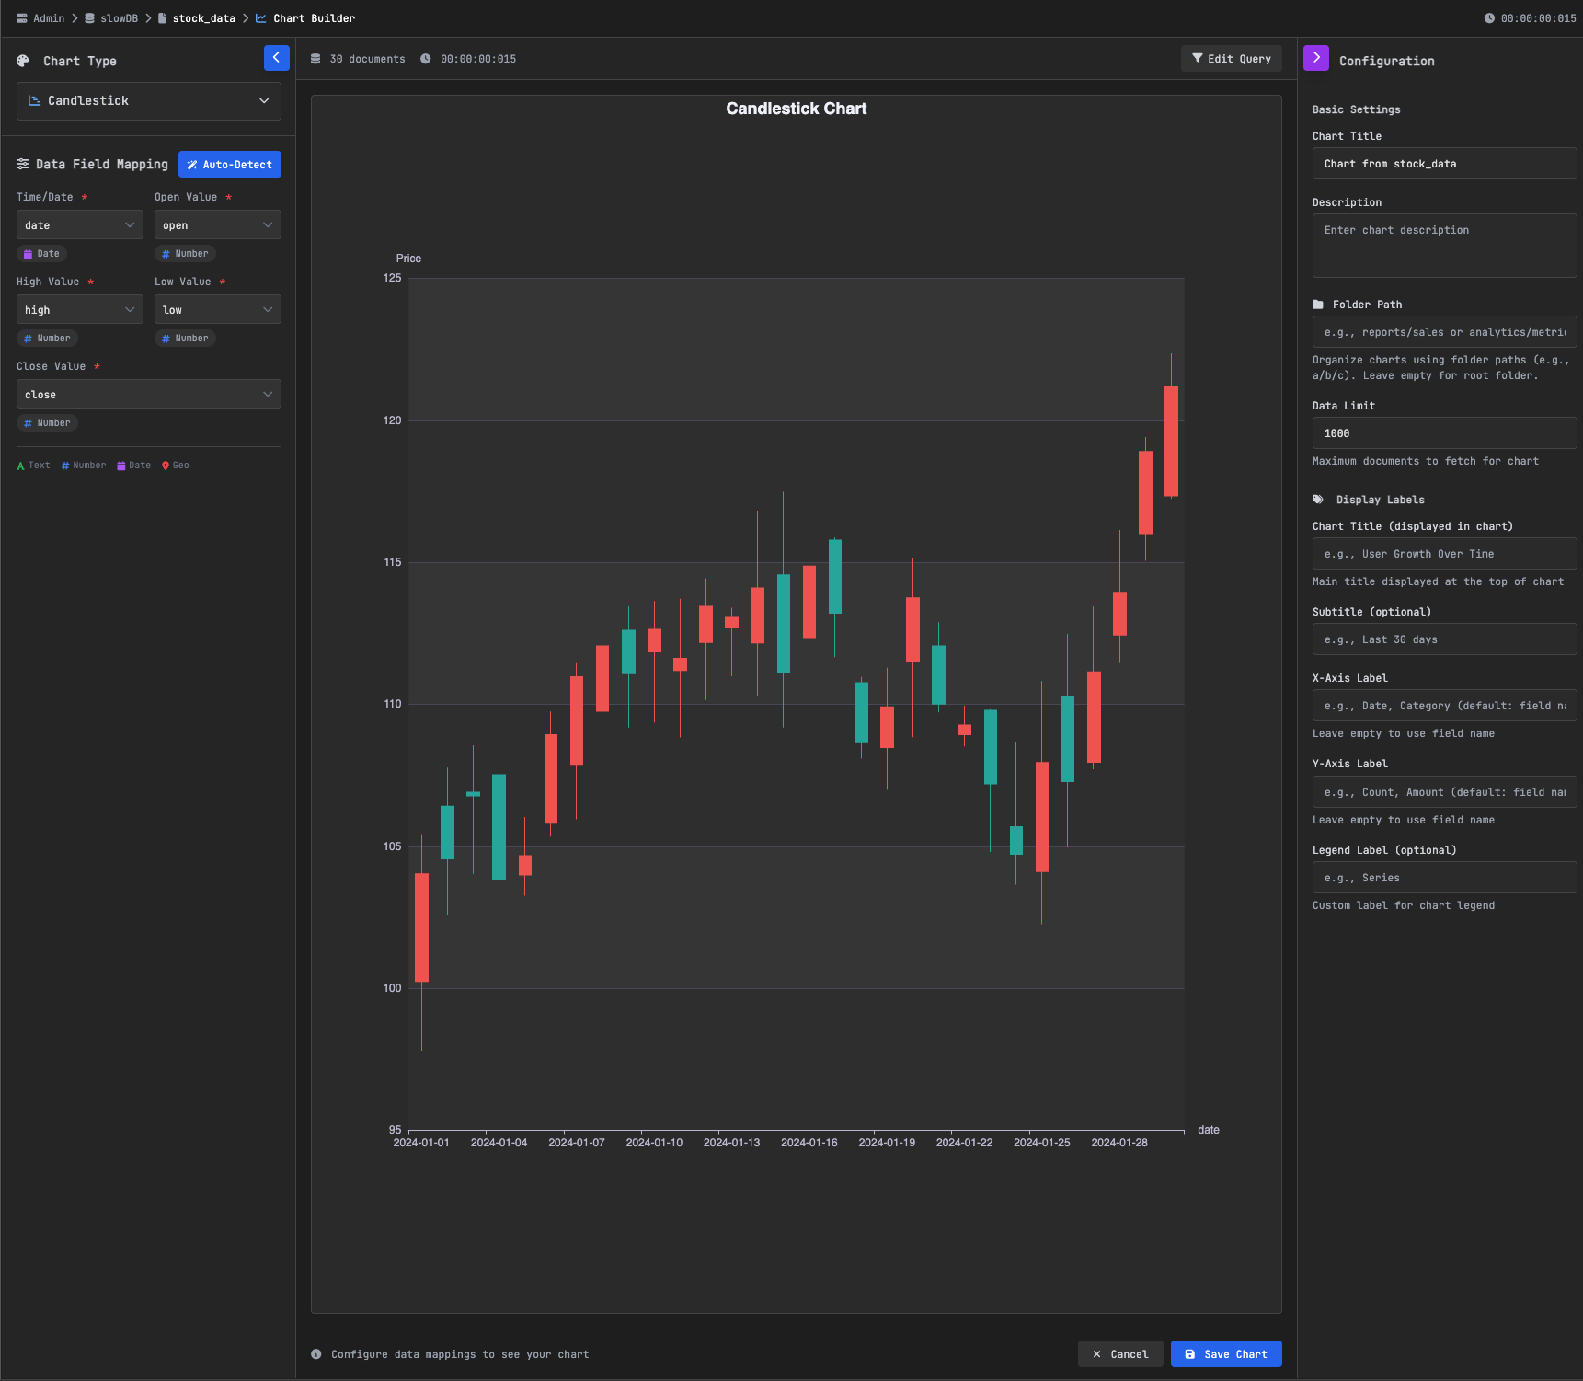Screen dimensions: 1583x1381
Task: Click the database icon beside 30 documents
Action: point(315,58)
